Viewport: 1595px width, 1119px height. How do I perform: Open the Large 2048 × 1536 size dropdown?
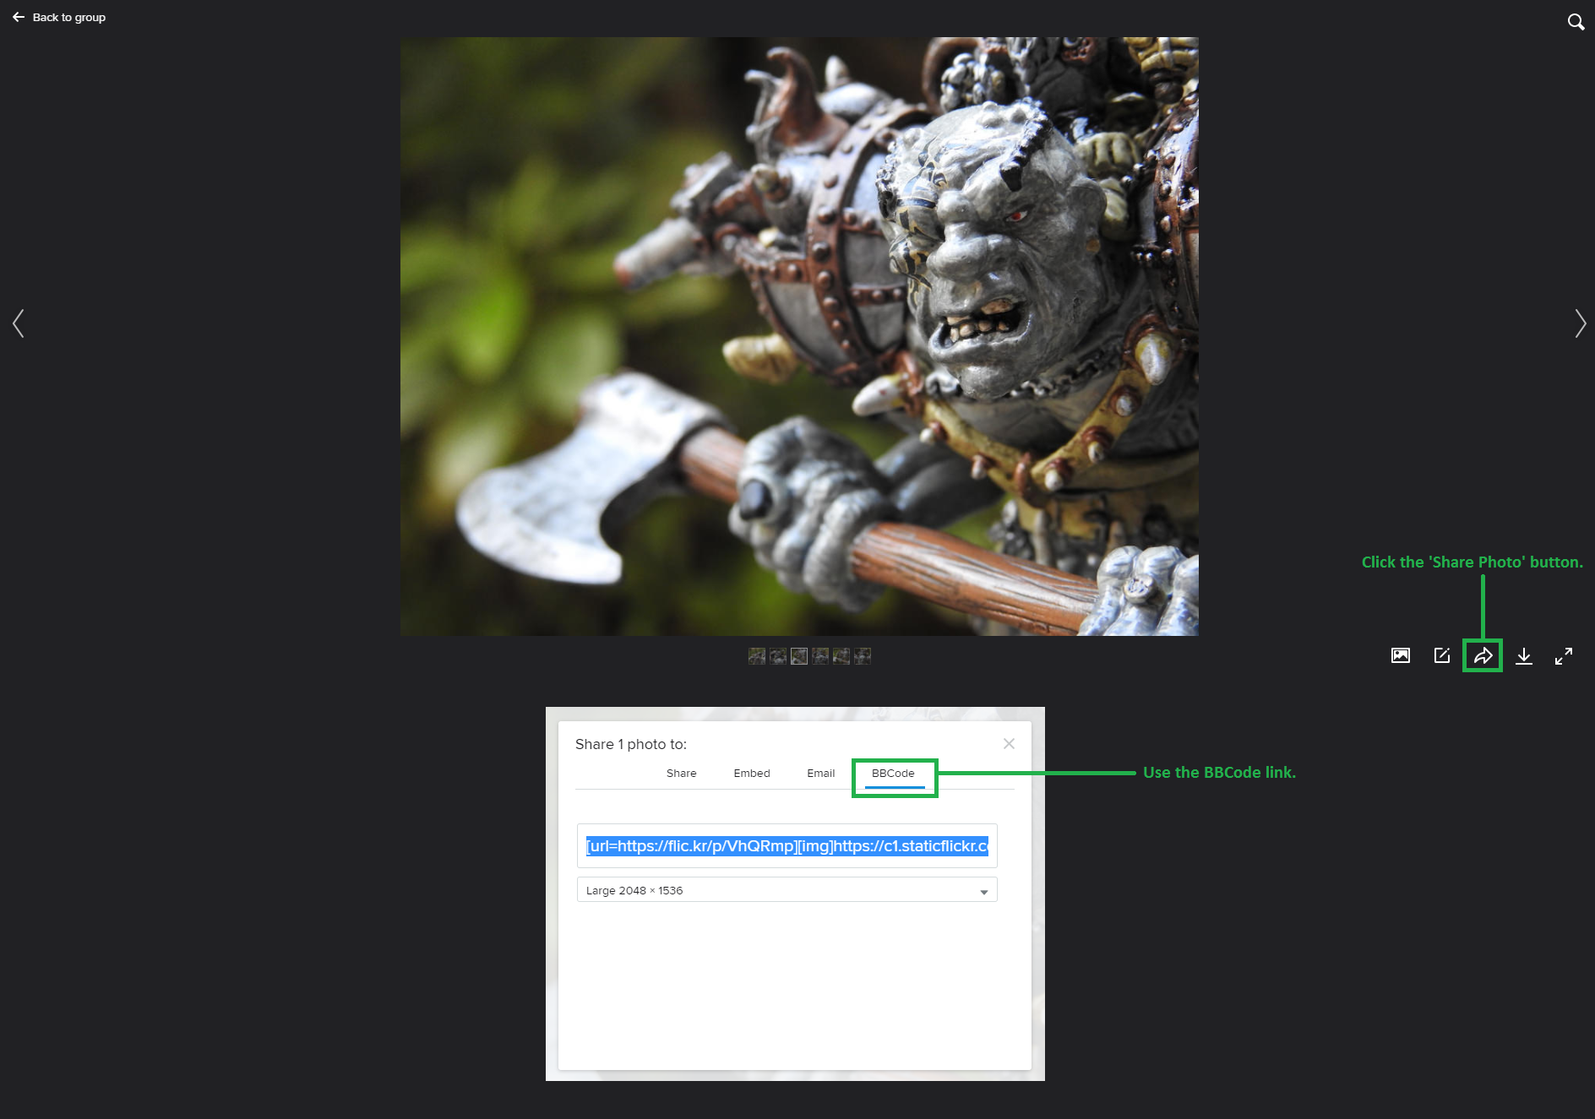click(787, 890)
